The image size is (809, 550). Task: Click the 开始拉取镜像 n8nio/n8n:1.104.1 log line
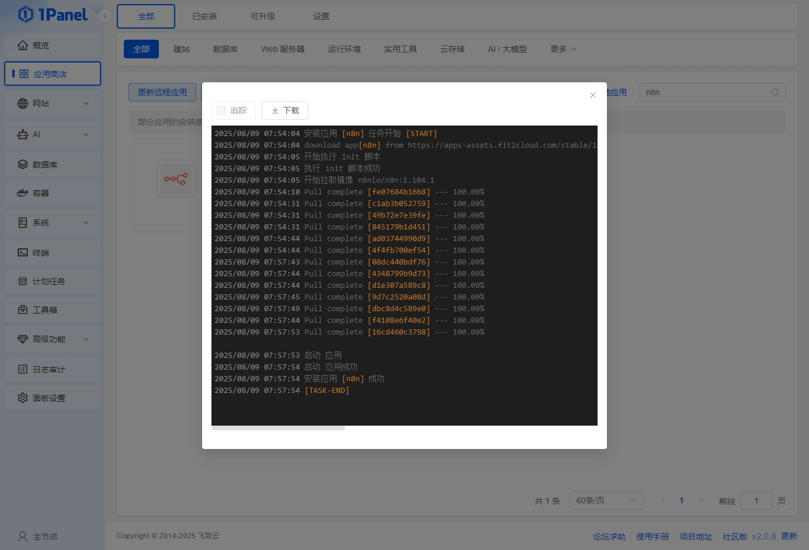coord(324,180)
